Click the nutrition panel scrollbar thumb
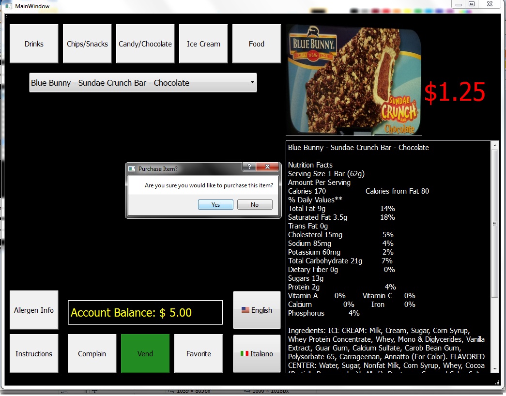Viewport: 506px width, 396px height. click(495, 223)
